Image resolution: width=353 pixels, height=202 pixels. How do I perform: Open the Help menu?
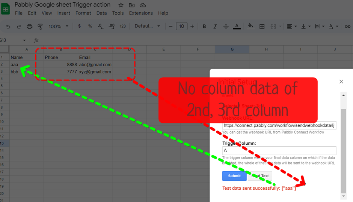[x=163, y=13]
